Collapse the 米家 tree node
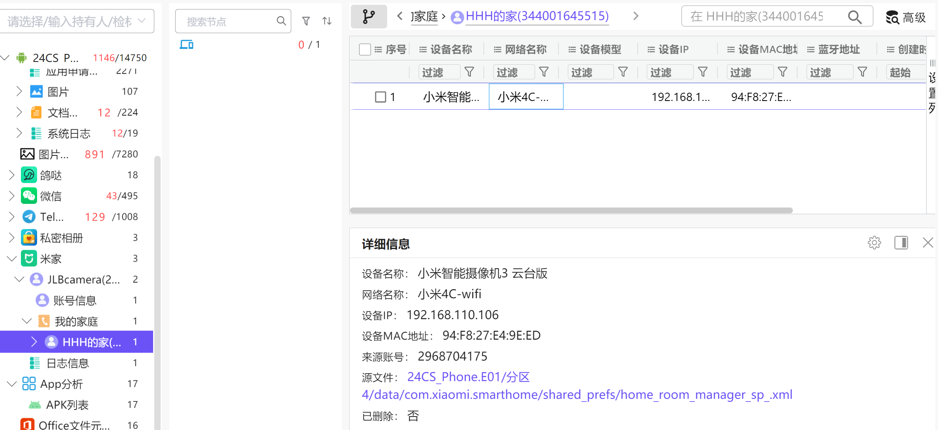938x430 pixels. coord(11,259)
